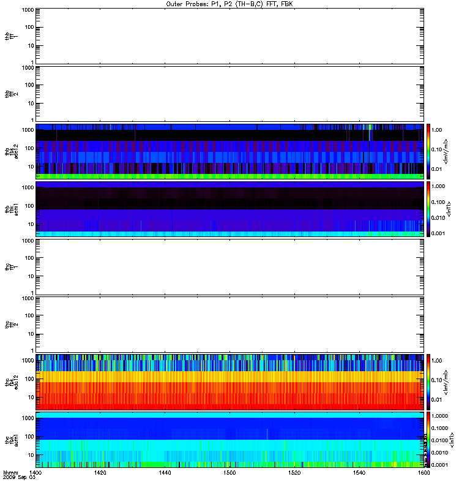
Task: Click '1000' y-tick of thb fff 1 panel
Action: click(28, 10)
